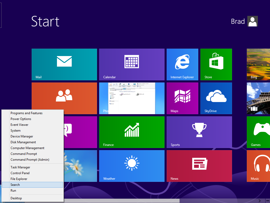Click the scrollbar right arrow
Viewport: 270px width, 203px height.
(x=259, y=201)
